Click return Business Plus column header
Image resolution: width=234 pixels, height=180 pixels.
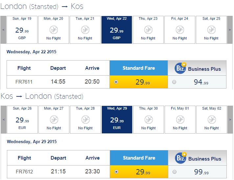point(197,158)
